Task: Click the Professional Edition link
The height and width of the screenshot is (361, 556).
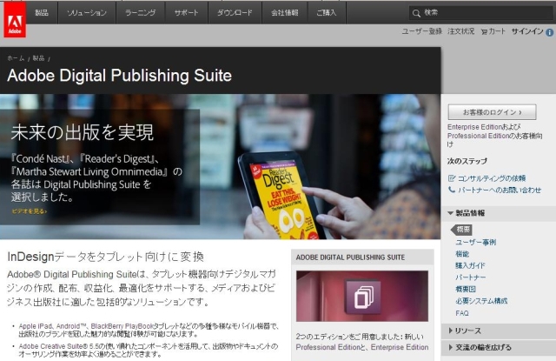Action: tap(328, 347)
